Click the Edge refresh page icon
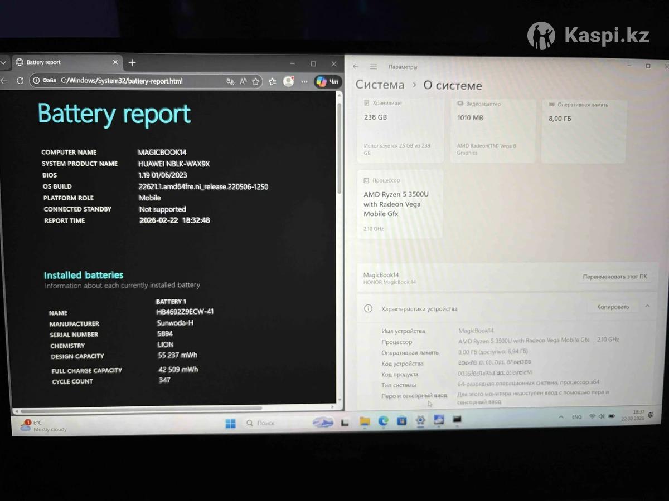The image size is (669, 501). [20, 81]
